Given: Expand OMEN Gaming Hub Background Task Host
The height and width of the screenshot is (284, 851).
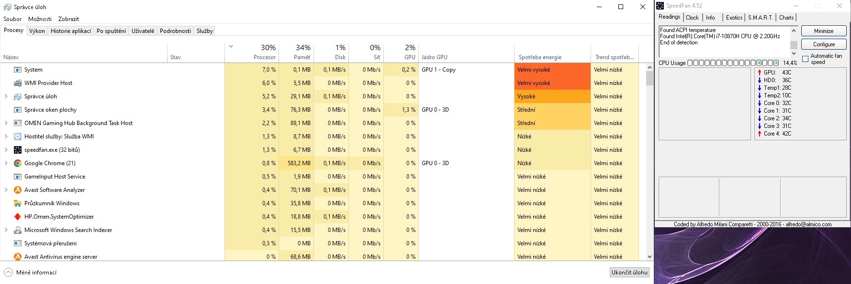Looking at the screenshot, I should (6, 123).
